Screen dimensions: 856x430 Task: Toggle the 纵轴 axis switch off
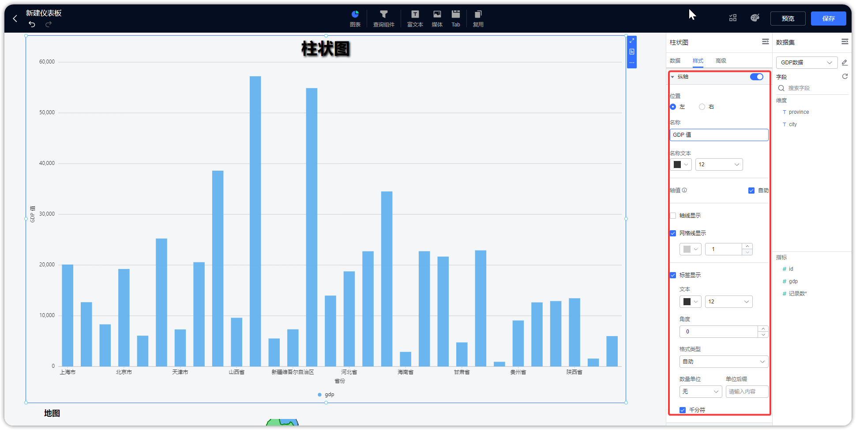point(757,77)
